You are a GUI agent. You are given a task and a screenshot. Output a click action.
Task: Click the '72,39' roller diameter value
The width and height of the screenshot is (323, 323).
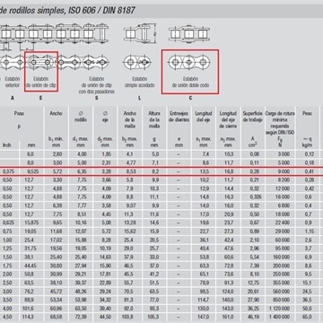point(81,317)
